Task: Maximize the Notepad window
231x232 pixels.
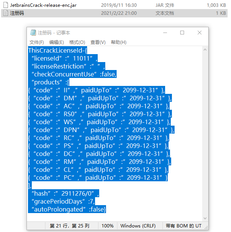Action: pos(182,33)
